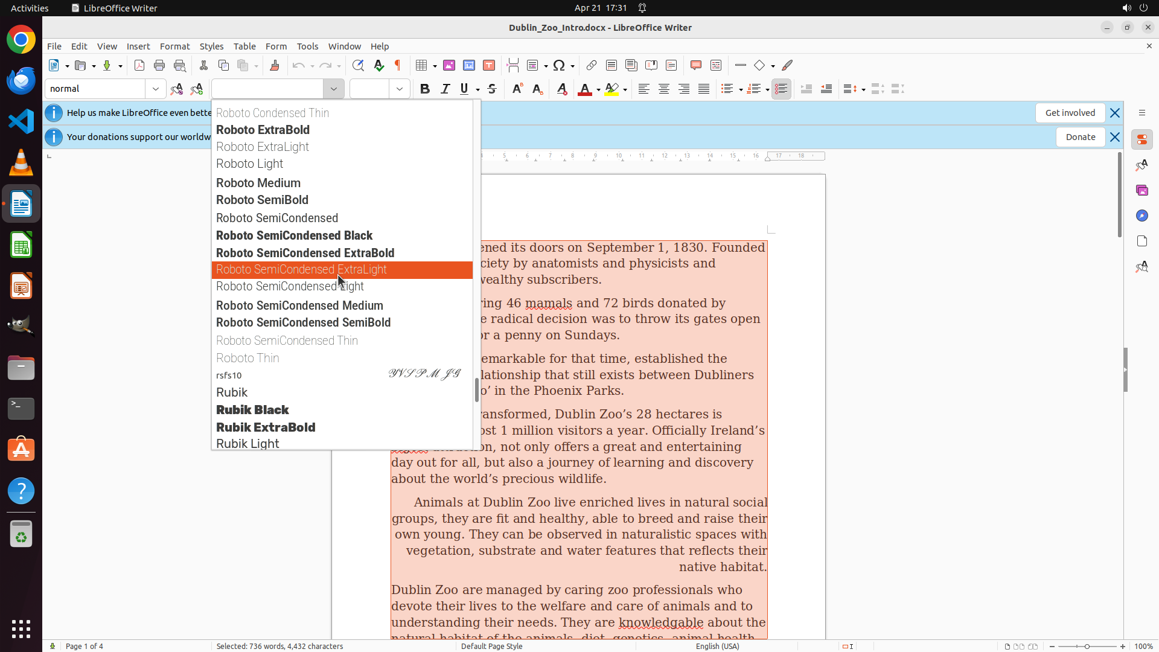This screenshot has height=652, width=1159.
Task: Collapse the font name dropdown arrow
Action: [x=334, y=89]
